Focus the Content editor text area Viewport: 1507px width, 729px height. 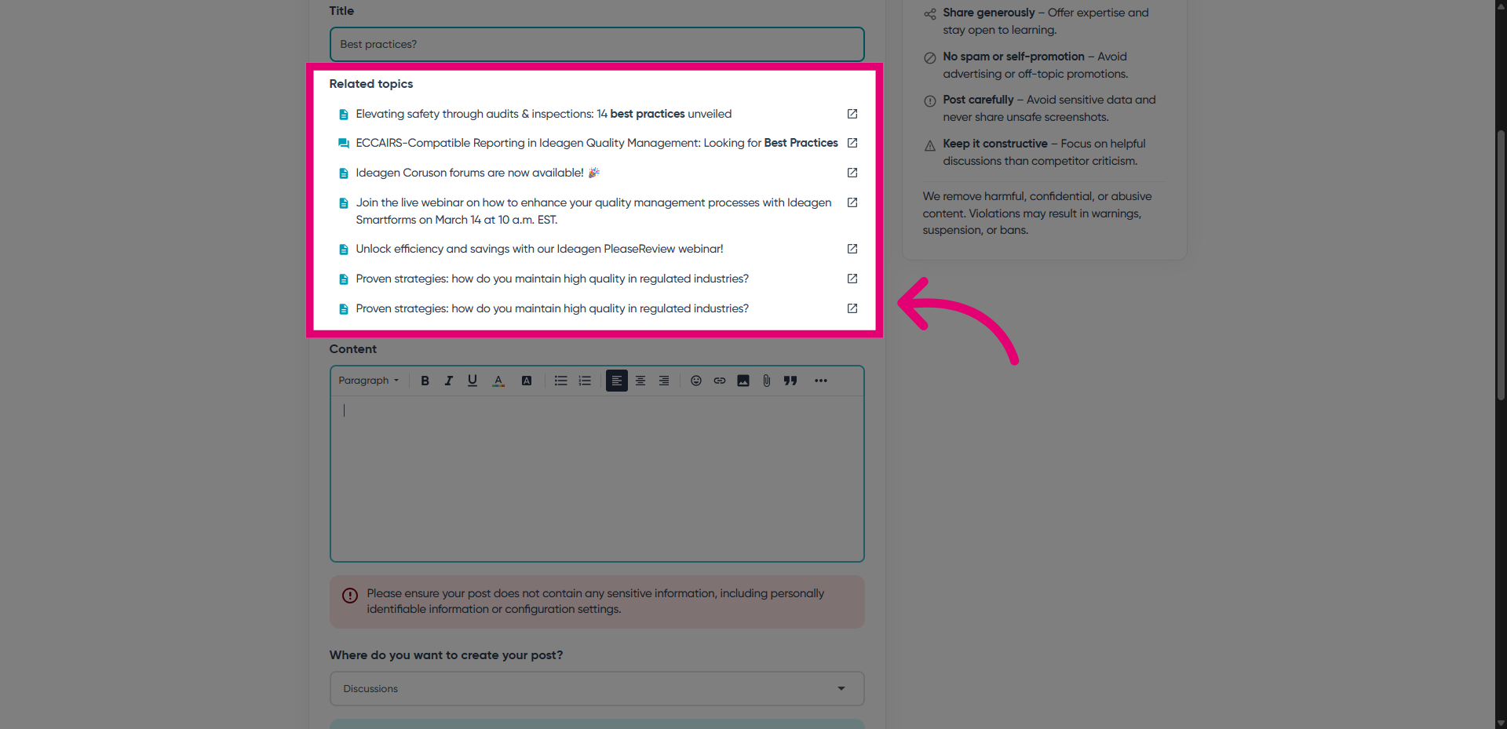tap(597, 478)
